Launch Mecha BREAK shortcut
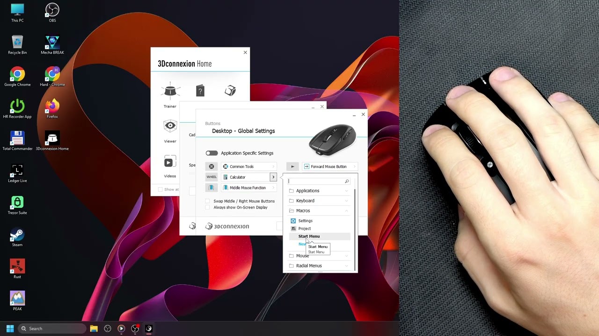 [x=52, y=45]
